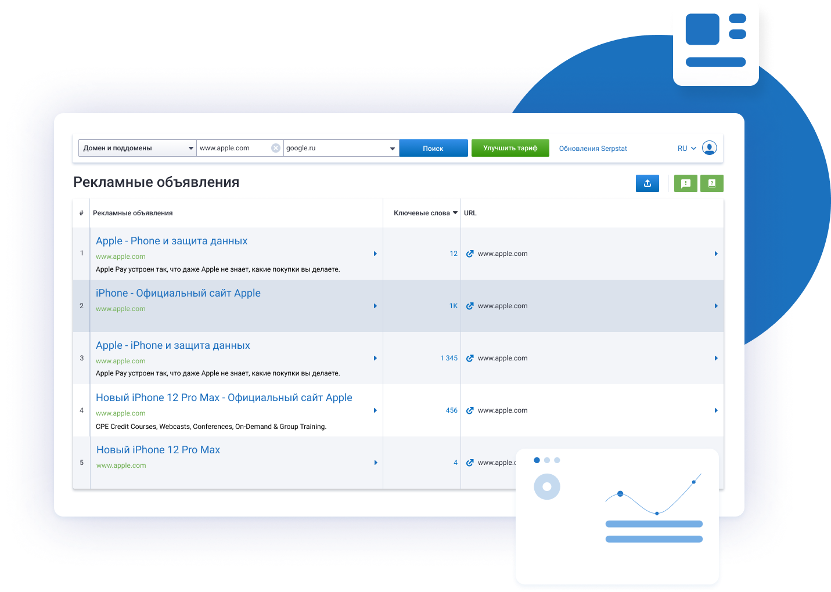Click the green 'Улучшить тариф' button
Viewport: 831px width, 592px height.
(510, 148)
